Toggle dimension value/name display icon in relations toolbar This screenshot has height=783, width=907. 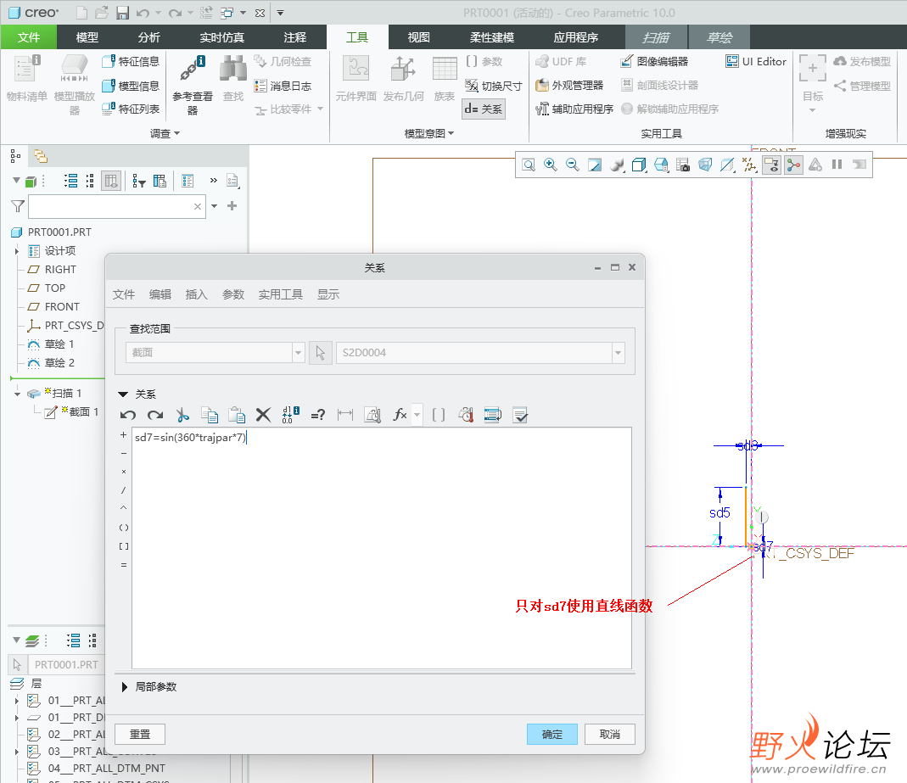click(x=290, y=415)
